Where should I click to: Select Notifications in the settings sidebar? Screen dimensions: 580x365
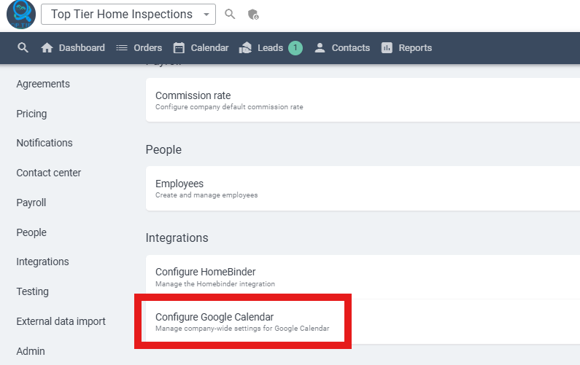45,143
